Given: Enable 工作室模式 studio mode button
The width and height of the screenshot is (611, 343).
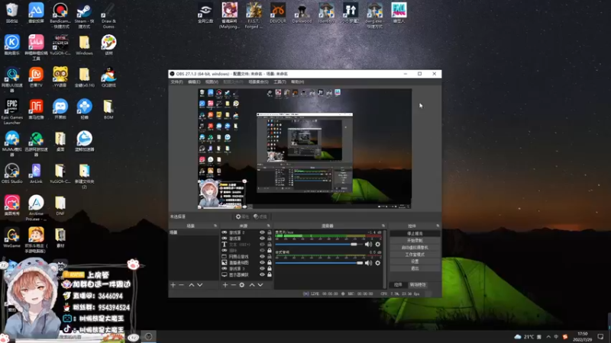Looking at the screenshot, I should [x=415, y=255].
